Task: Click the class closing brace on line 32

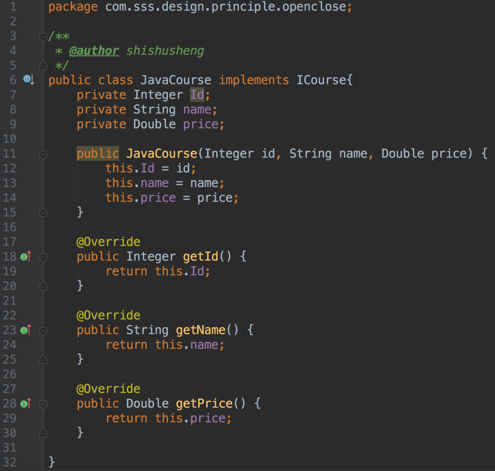Action: pos(52,462)
